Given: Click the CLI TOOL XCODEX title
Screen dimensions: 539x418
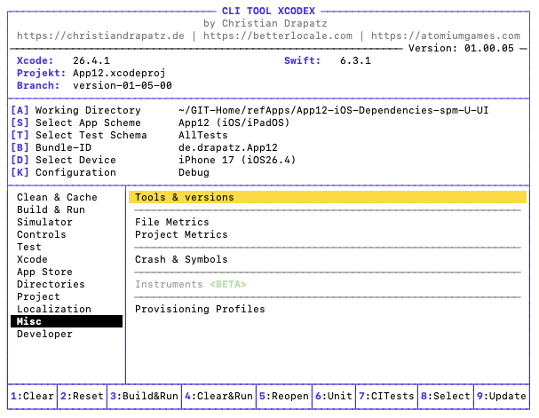Looking at the screenshot, I should point(268,11).
